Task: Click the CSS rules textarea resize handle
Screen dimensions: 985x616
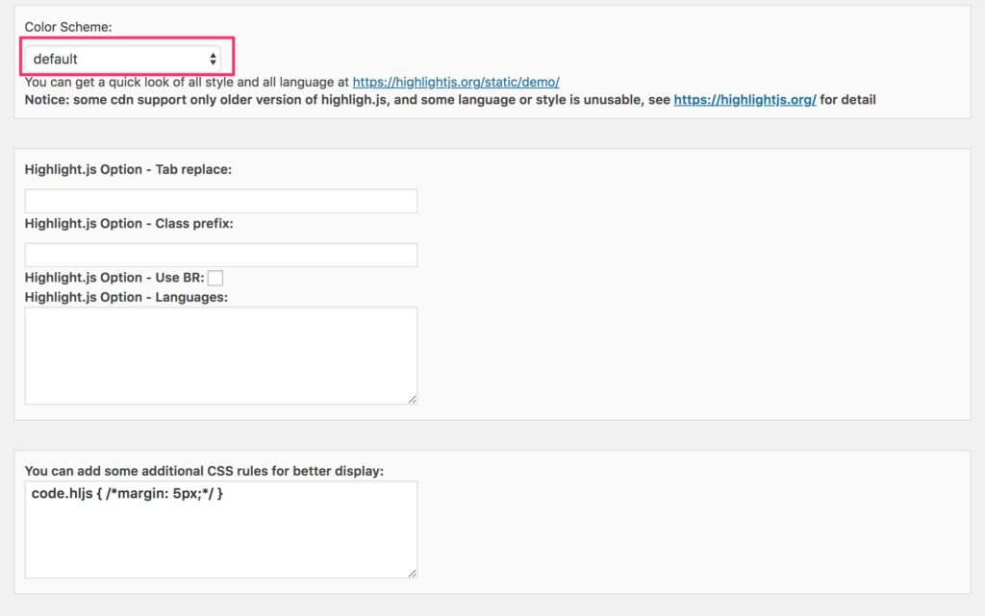Action: point(412,573)
